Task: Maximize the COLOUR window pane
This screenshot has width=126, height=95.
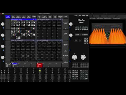Action: (x=34, y=40)
